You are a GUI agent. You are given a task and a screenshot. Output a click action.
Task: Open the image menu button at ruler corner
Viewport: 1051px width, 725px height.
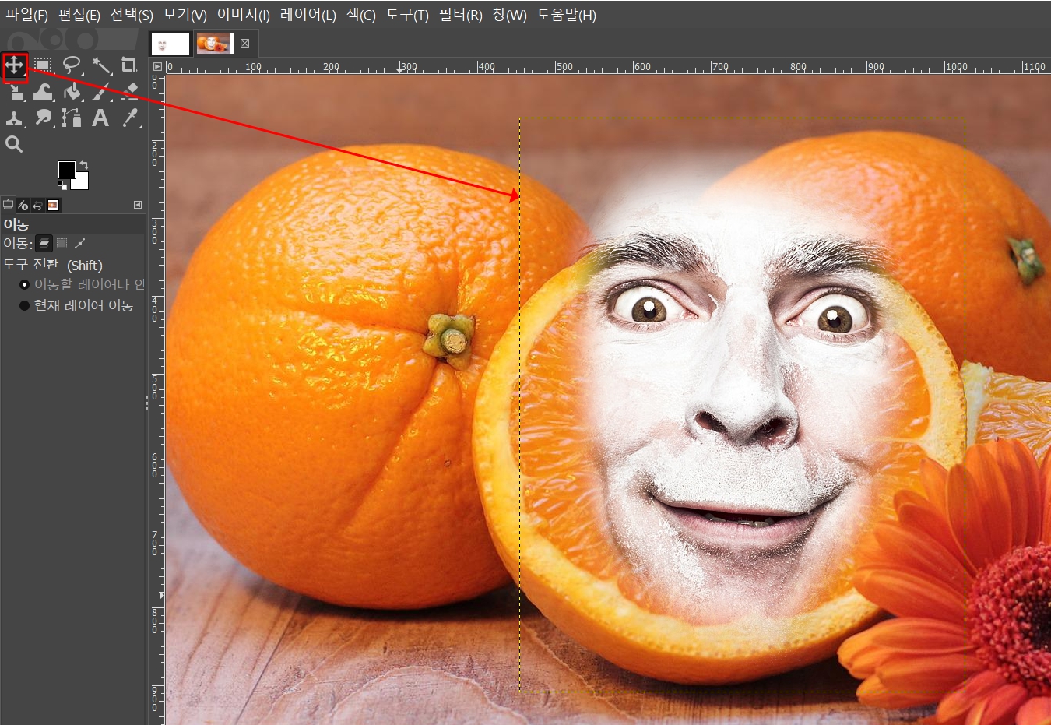(x=157, y=67)
